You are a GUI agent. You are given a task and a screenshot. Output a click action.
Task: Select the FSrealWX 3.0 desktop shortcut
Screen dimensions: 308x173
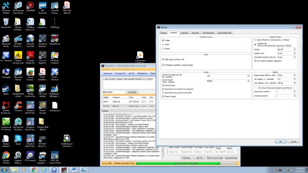[x=55, y=40]
